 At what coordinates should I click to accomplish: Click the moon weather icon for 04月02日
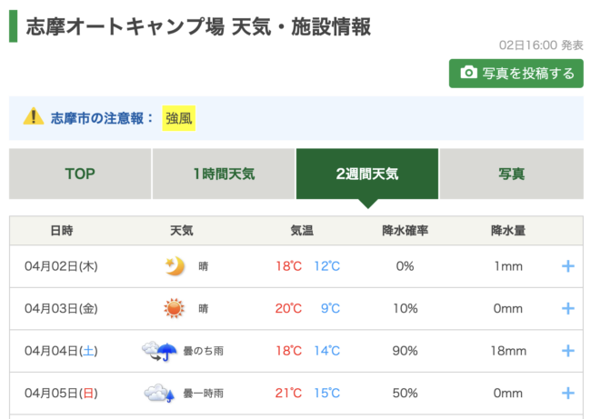(174, 265)
